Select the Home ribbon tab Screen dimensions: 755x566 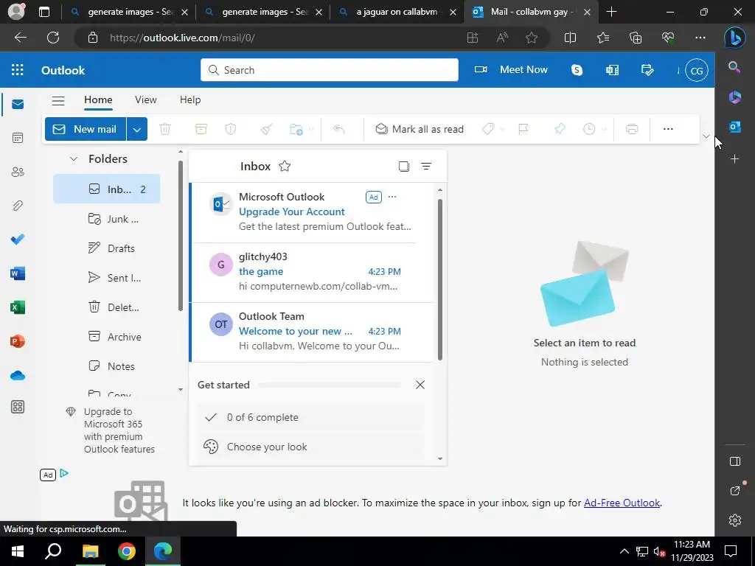(98, 99)
